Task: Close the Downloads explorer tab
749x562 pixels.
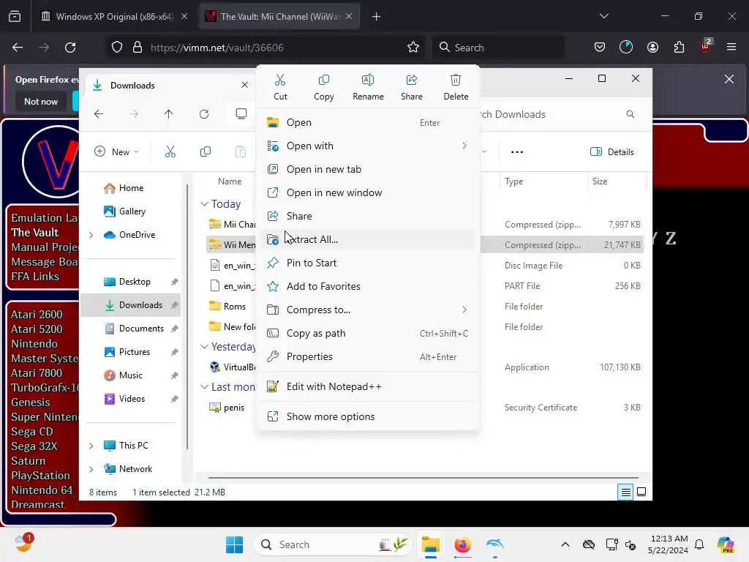Action: (x=244, y=85)
